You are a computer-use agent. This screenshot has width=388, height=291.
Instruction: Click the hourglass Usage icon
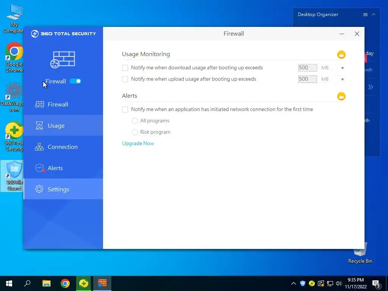[x=39, y=126]
